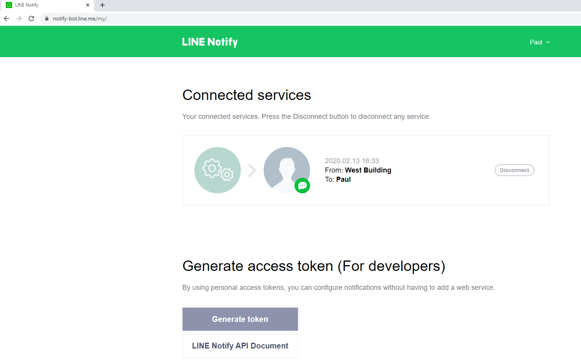
Task: Click the padlock site security icon
Action: click(47, 19)
